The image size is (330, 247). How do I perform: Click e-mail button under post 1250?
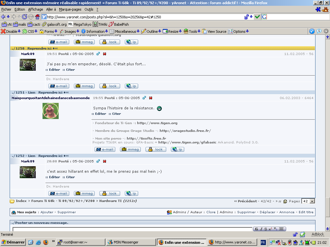tap(59, 86)
